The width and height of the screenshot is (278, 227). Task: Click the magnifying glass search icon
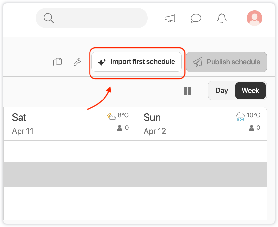49,18
